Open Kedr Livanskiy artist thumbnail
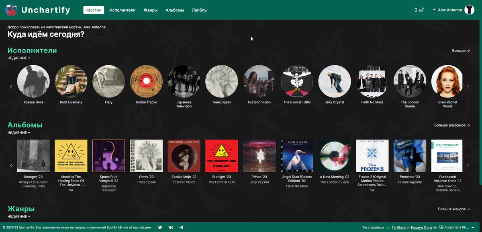 71,81
